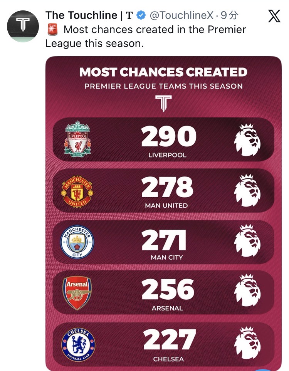The height and width of the screenshot is (371, 289).
Task: Click the @TouchlineX handle
Action: click(181, 15)
